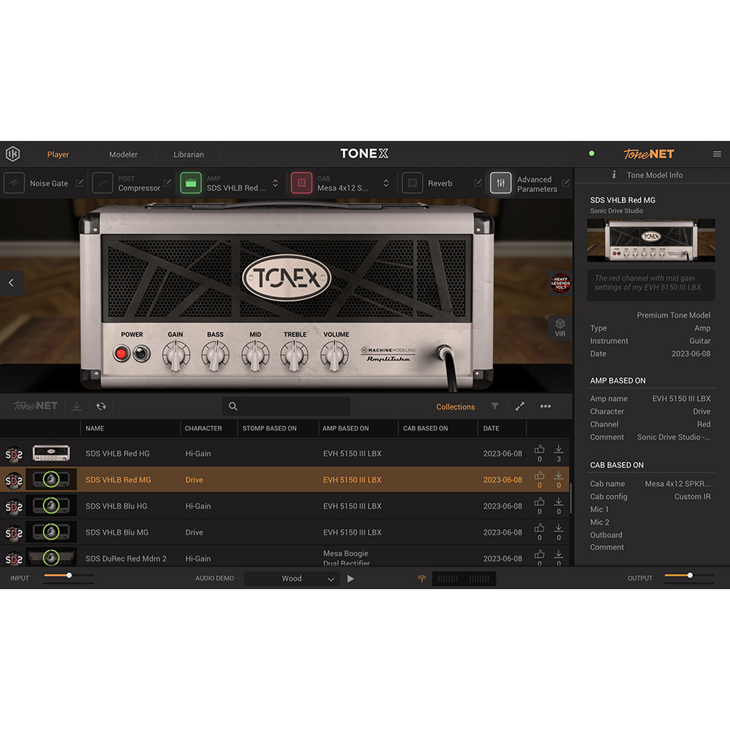Image resolution: width=730 pixels, height=730 pixels.
Task: Select the SDS VHLB Blu MG row
Action: (285, 532)
